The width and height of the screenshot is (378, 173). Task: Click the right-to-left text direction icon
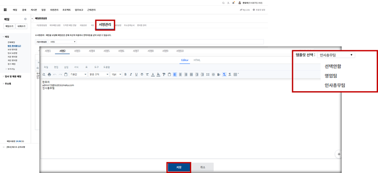coord(230,75)
